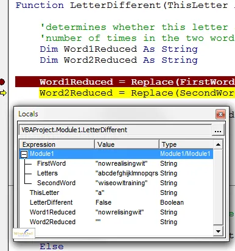
Task: Click the Else keyword in code
Action: pyautogui.click(x=52, y=247)
